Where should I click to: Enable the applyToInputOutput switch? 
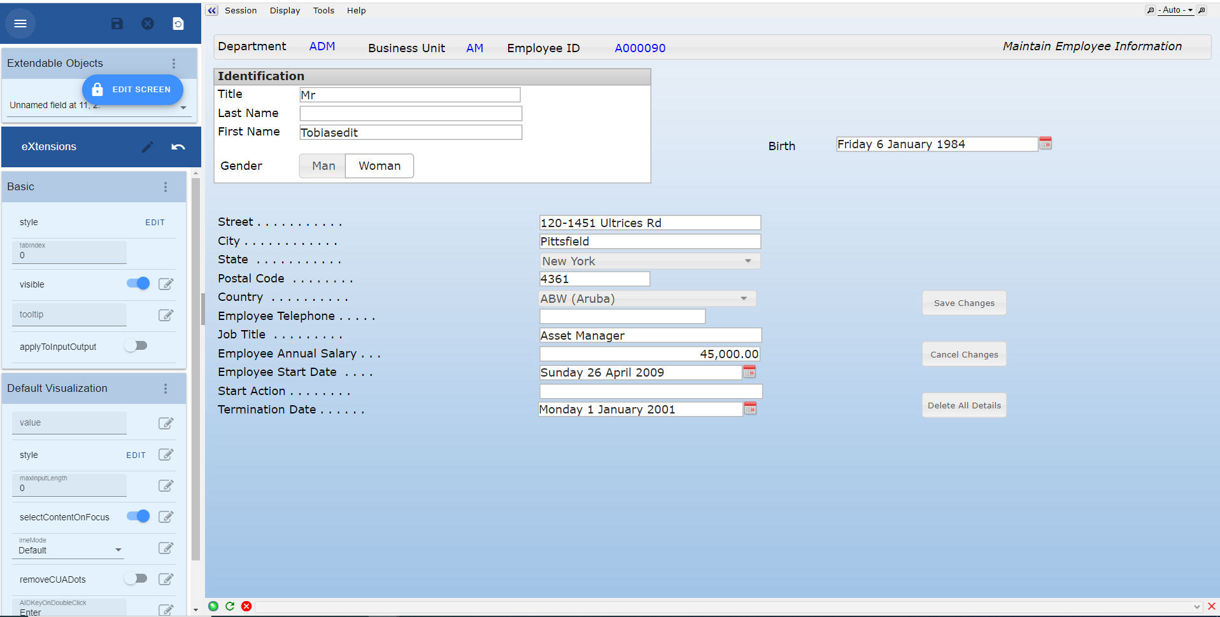pos(136,346)
